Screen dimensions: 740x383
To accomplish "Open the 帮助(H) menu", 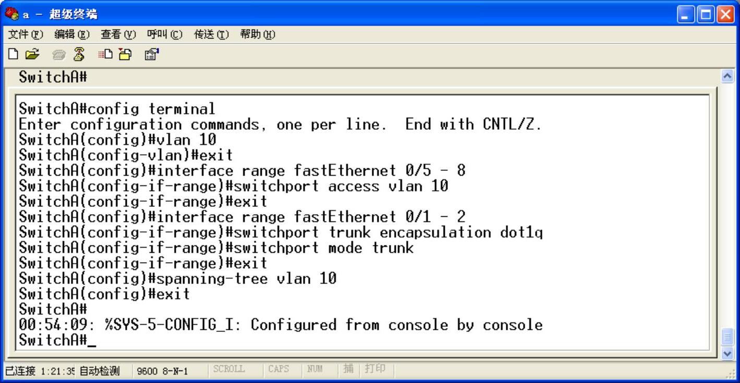I will coord(258,34).
